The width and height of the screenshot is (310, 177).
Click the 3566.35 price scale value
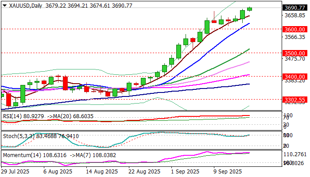tap(294, 37)
